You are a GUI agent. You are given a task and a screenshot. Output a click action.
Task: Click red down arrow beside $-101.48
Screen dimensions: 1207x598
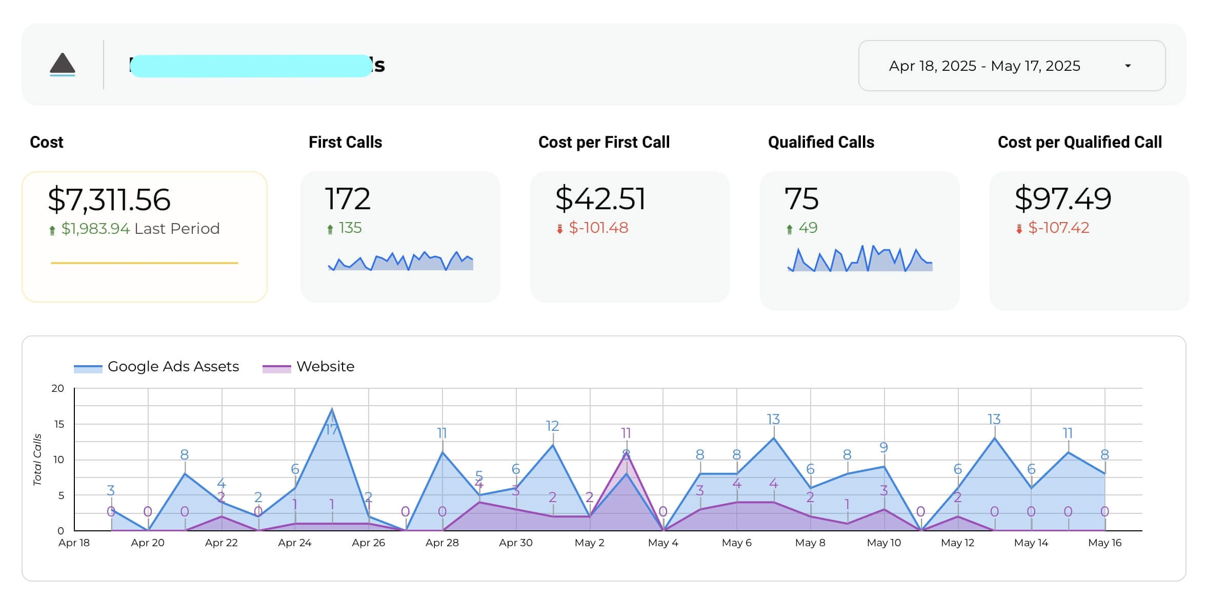point(560,229)
